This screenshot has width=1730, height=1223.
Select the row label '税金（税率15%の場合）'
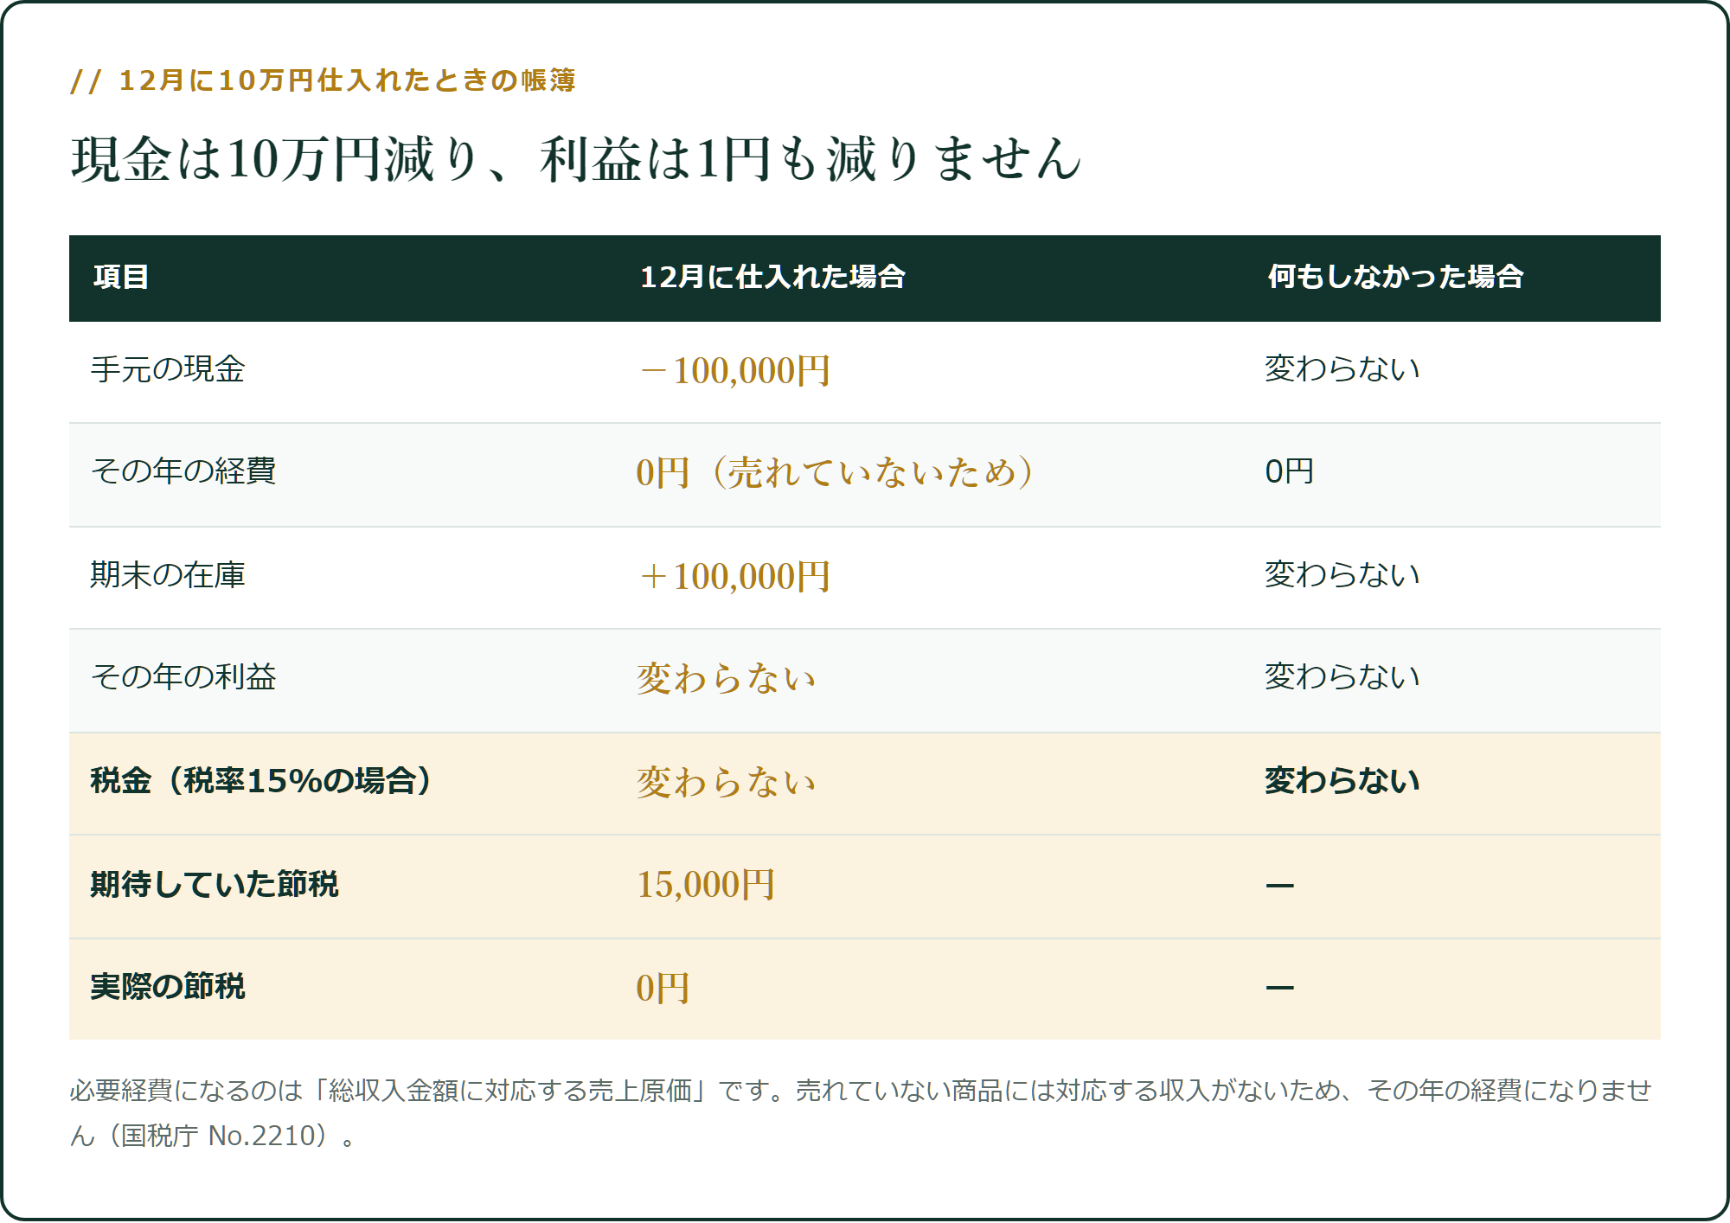click(261, 781)
